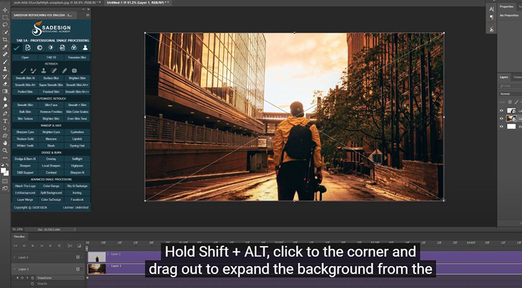The width and height of the screenshot is (522, 288).
Task: Toggle Quick Mask mode icon
Action: (x=5, y=181)
